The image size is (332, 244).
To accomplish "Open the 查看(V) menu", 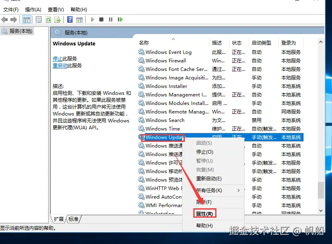I will pos(56,9).
